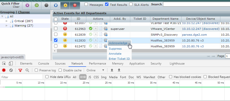Select the checkbox for event 612472

(56, 46)
